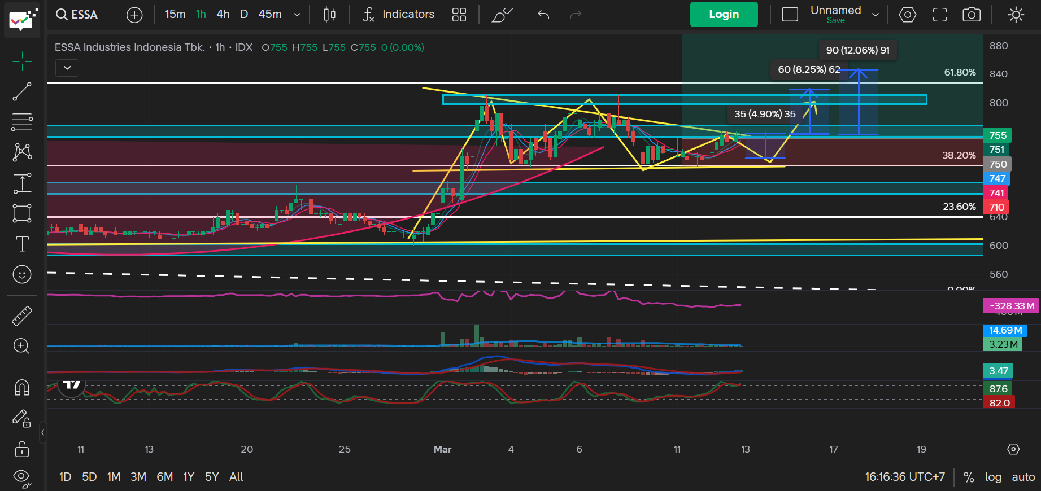Select the text annotation tool
This screenshot has height=491, width=1041.
tap(22, 244)
